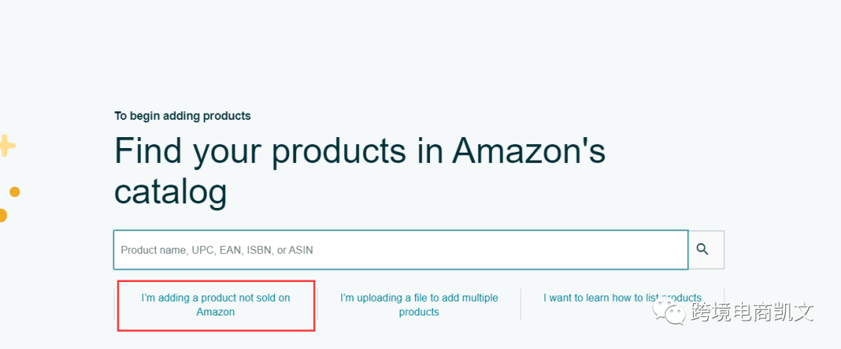Click the word 'catalog' in the heading
Viewport: 841px width, 349px height.
pos(171,192)
